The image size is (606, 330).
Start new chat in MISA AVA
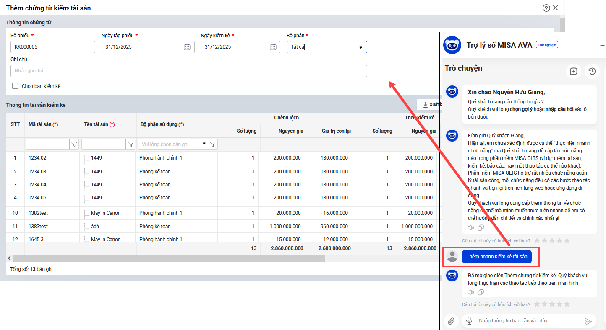(574, 71)
